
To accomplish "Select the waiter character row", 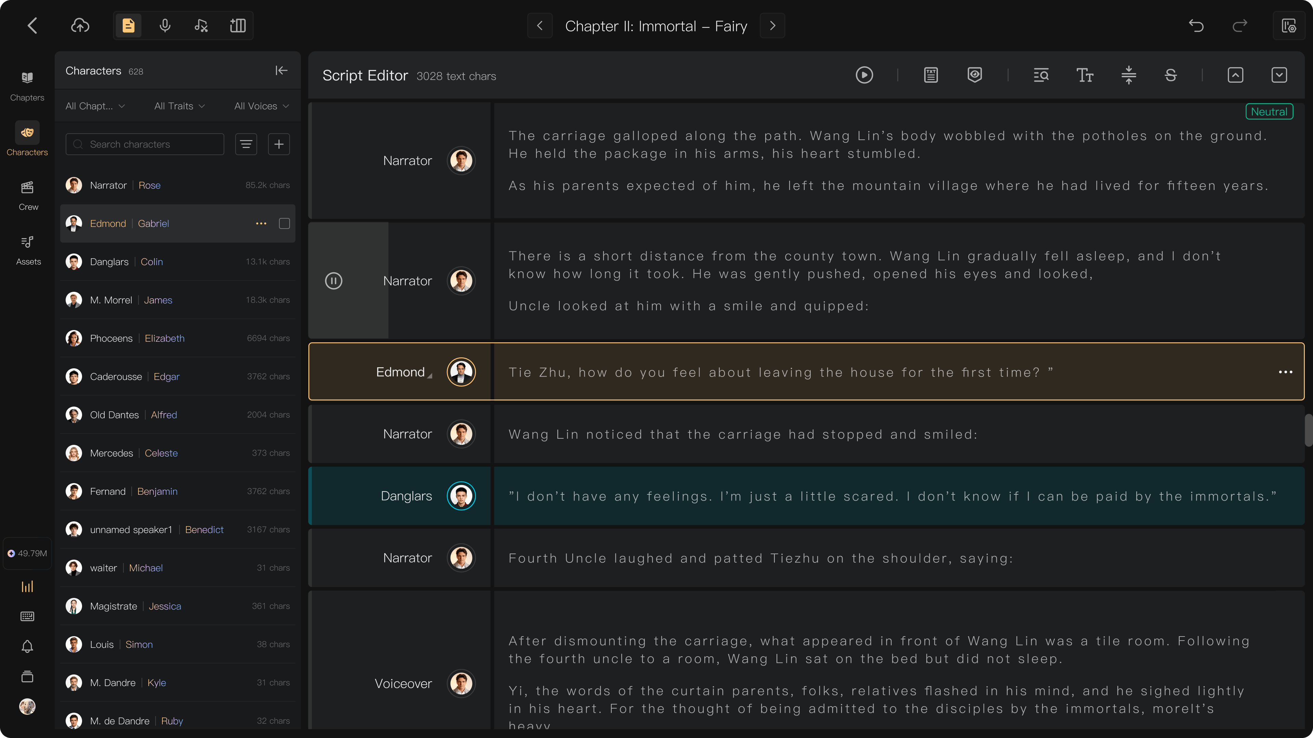I will 177,568.
